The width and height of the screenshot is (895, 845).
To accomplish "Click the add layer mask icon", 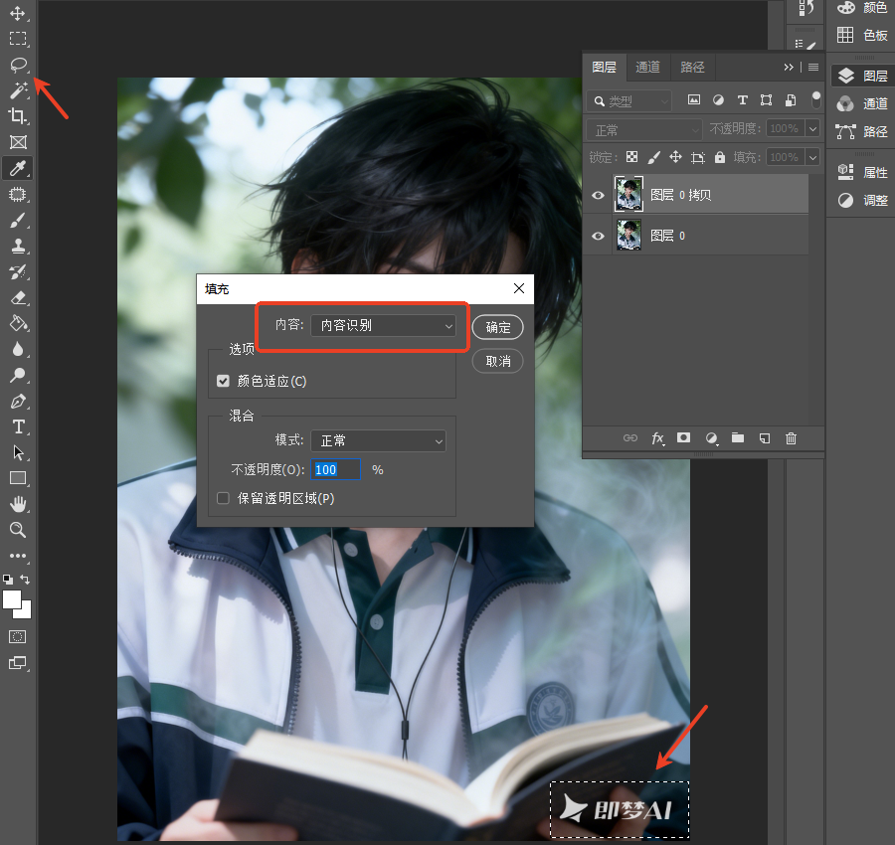I will (683, 437).
